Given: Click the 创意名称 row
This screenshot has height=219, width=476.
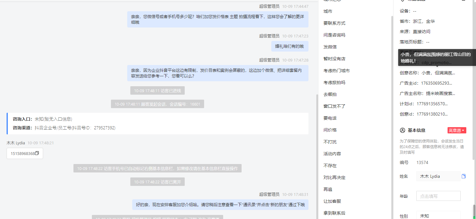Looking at the screenshot, I should pos(427,73).
